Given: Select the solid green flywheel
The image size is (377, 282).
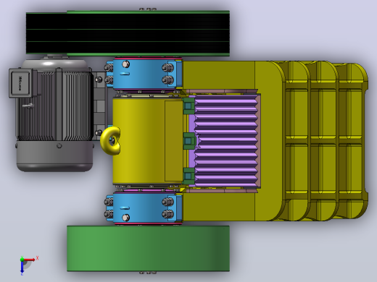Looking at the screenshot, I should (x=148, y=249).
